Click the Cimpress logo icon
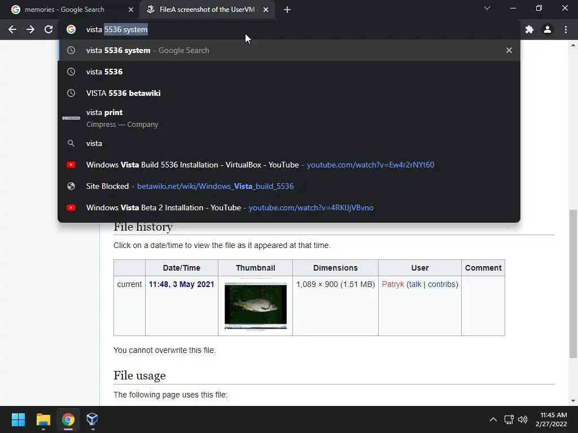 pyautogui.click(x=71, y=118)
